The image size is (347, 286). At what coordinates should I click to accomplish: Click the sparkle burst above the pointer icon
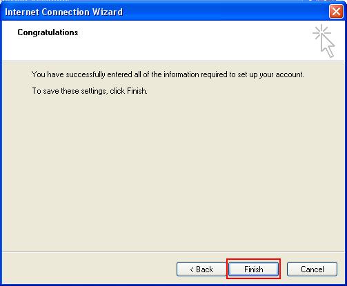[x=321, y=32]
